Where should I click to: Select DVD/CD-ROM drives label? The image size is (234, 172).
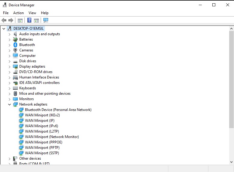tap(36, 72)
